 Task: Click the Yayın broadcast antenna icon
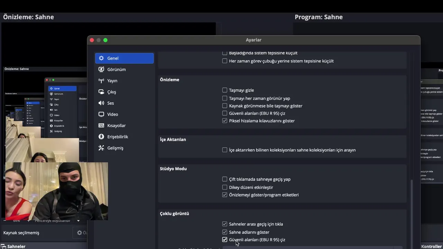(x=101, y=81)
